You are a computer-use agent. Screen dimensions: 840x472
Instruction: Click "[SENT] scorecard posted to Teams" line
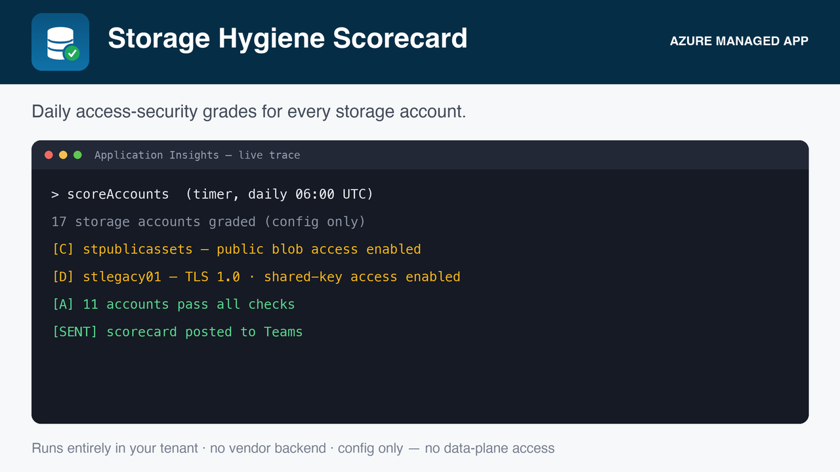177,332
